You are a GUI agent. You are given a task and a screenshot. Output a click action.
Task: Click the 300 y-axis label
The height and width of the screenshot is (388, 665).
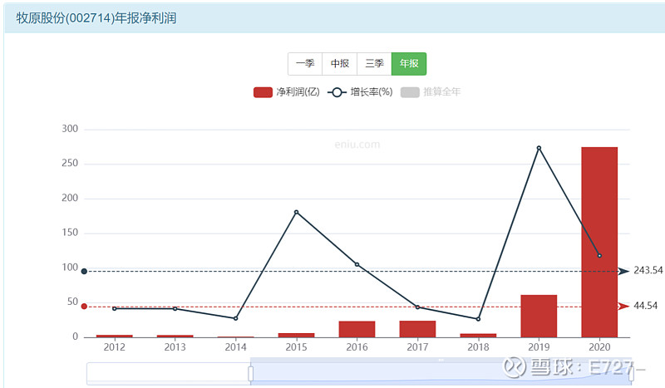tap(70, 129)
